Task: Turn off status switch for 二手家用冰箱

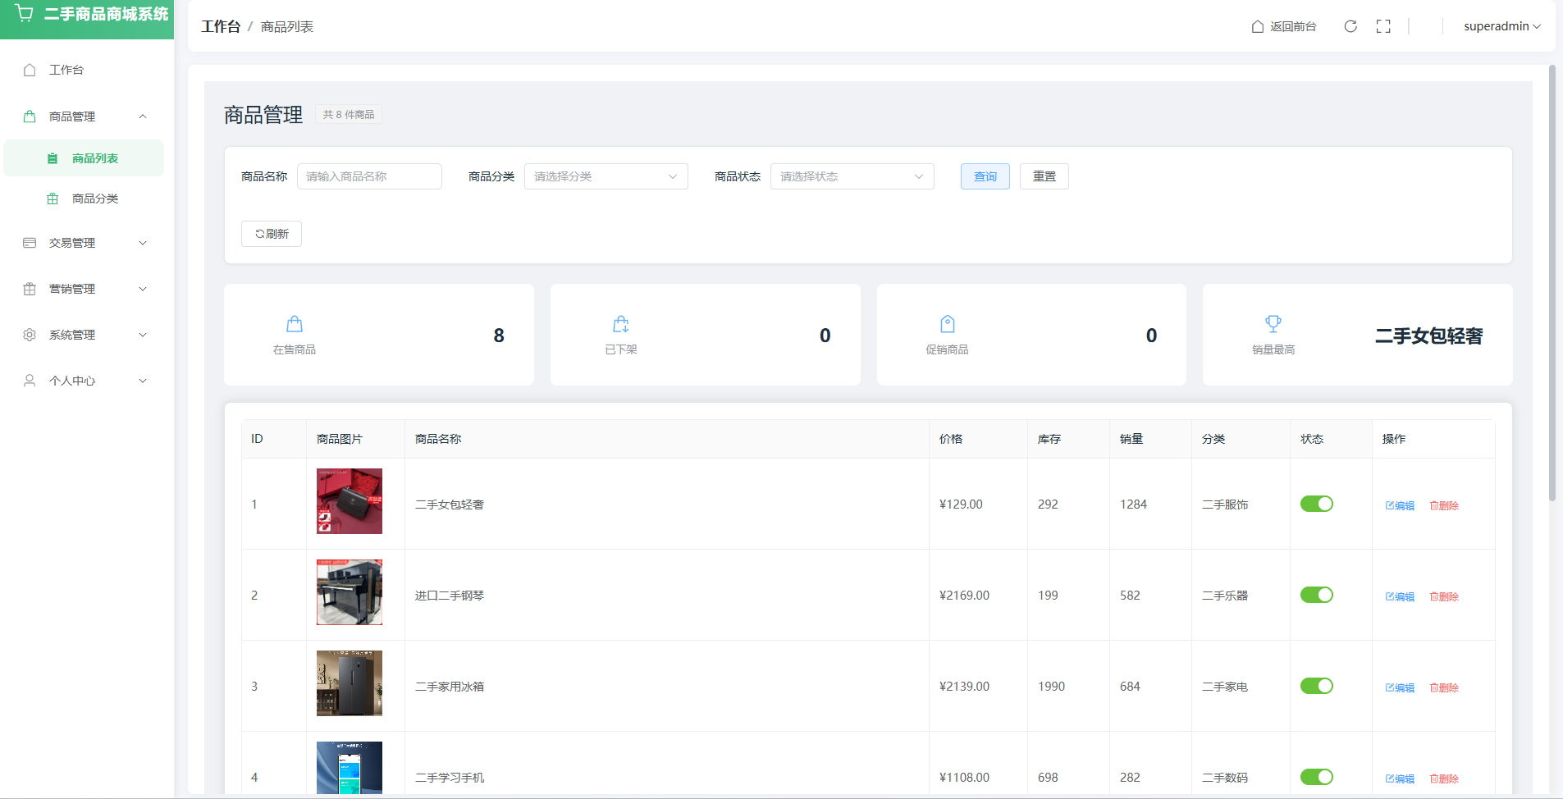Action: coord(1316,686)
